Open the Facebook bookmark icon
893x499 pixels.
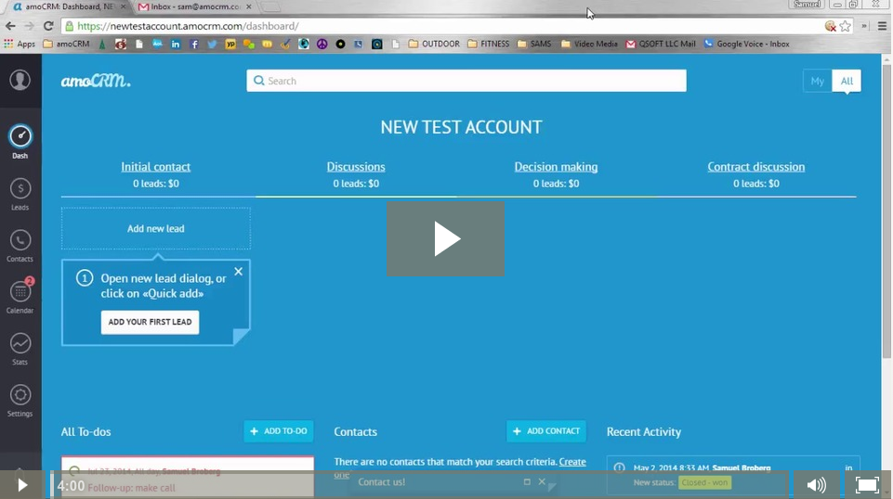[x=194, y=44]
